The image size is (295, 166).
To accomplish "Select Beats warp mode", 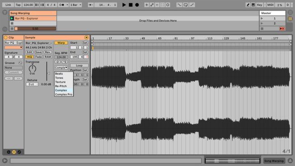I will point(64,74).
